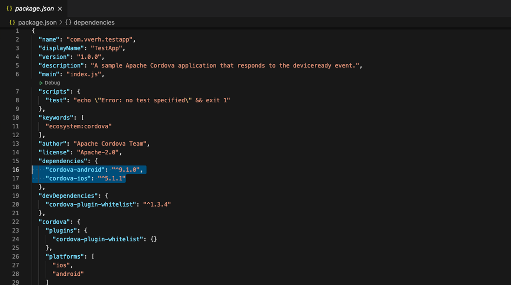Click the "scripts" key
The height and width of the screenshot is (285, 511).
[x=54, y=91]
